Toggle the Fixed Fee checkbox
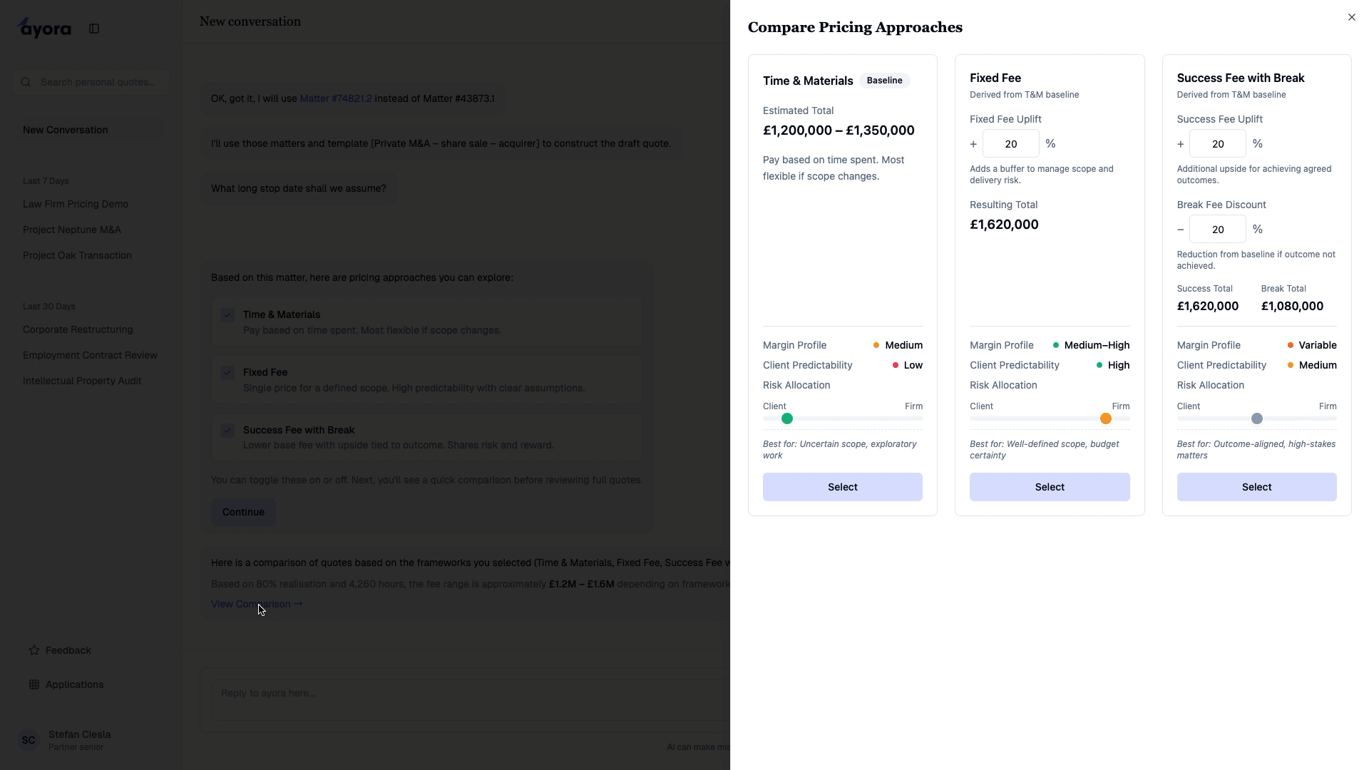 (x=227, y=373)
